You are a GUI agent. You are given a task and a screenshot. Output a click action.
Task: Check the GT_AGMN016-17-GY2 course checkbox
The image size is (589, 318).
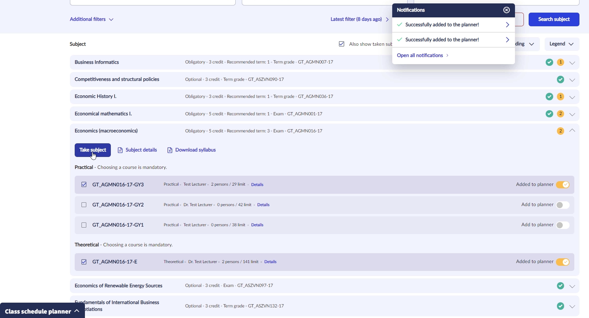tap(84, 205)
